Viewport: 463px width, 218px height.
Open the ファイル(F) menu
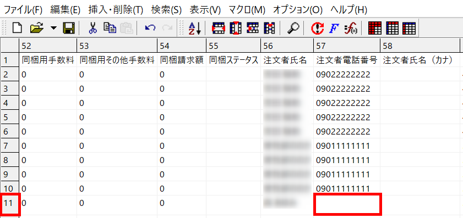click(x=23, y=10)
